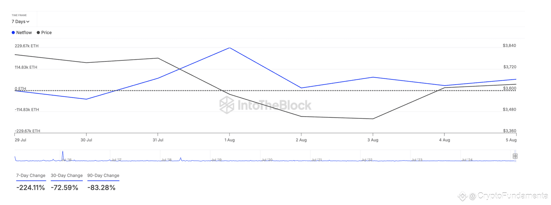Click the blue Netflow legend dot

click(x=13, y=32)
